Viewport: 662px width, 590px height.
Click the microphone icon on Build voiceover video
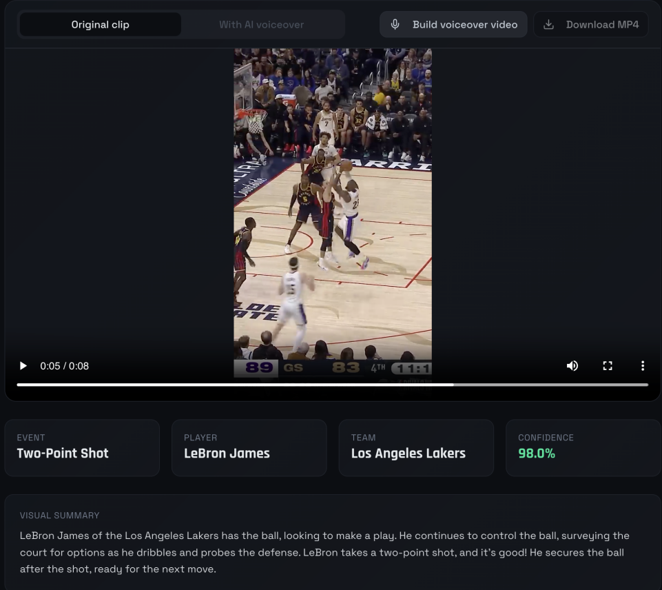tap(395, 24)
